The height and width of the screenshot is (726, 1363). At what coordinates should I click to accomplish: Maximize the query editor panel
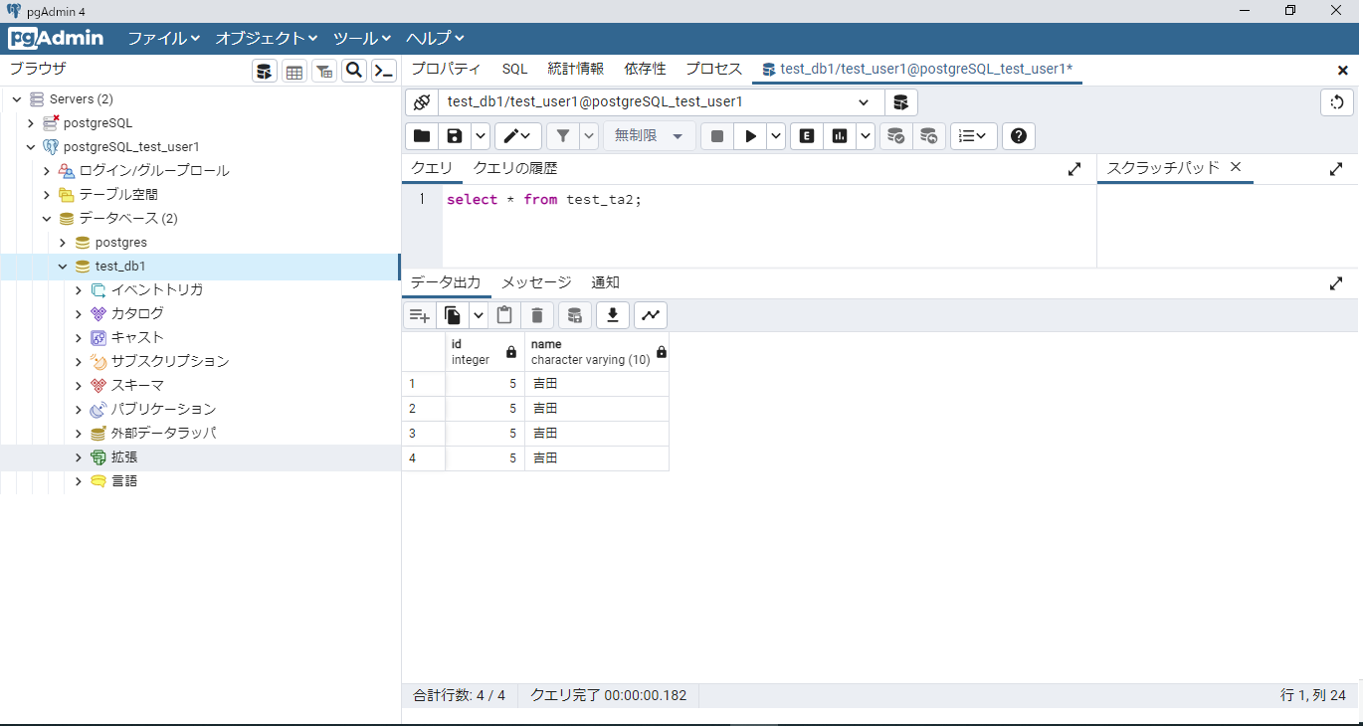1074,170
